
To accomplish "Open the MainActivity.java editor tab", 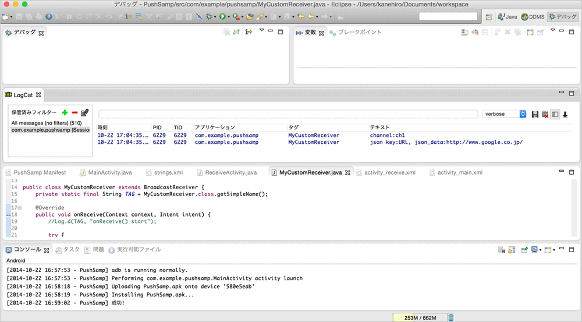I will [106, 173].
